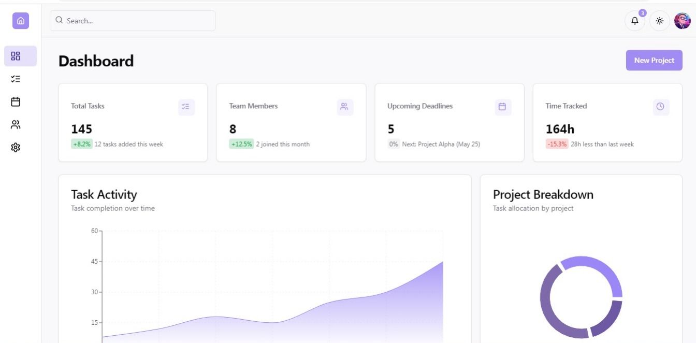Click the purple home logo icon
The height and width of the screenshot is (343, 696).
(x=21, y=21)
